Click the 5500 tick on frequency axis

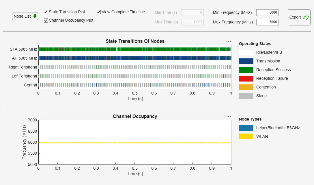pyautogui.click(x=32, y=153)
